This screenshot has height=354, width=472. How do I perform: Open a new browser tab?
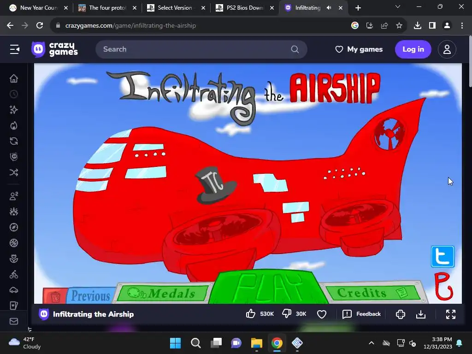tap(358, 8)
